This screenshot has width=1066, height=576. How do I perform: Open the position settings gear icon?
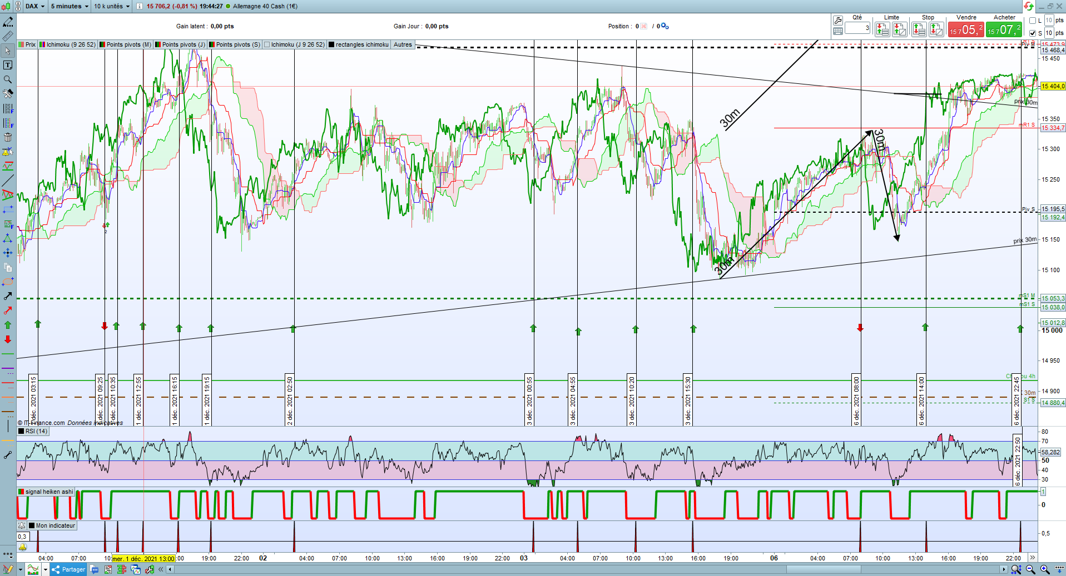[x=665, y=26]
